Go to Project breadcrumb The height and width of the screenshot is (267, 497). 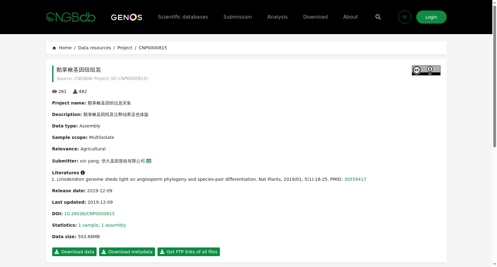click(x=125, y=48)
